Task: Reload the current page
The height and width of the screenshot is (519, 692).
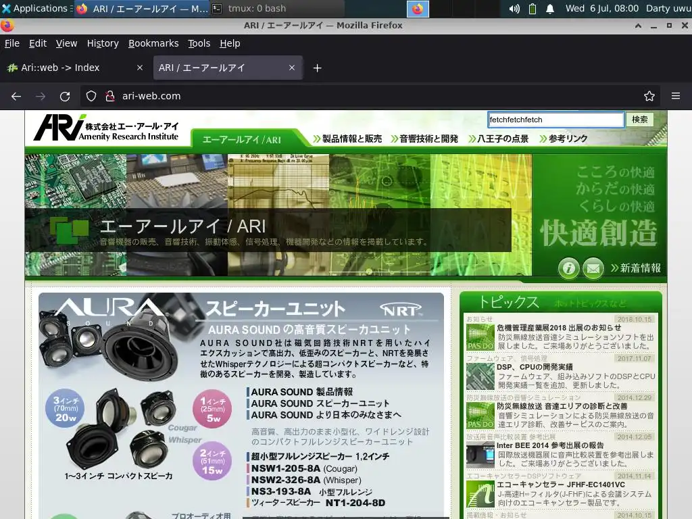Action: pos(65,96)
